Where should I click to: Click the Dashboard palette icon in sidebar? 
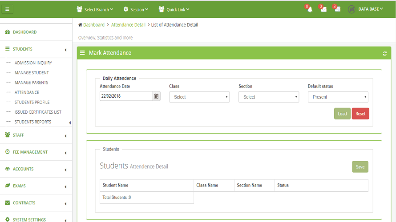click(7, 32)
